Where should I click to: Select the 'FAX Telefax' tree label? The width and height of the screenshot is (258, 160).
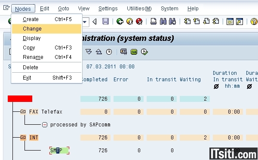point(46,111)
